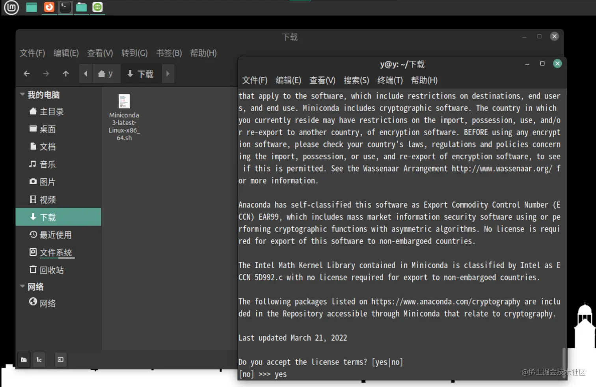Show places view in sidebar

tap(24, 360)
